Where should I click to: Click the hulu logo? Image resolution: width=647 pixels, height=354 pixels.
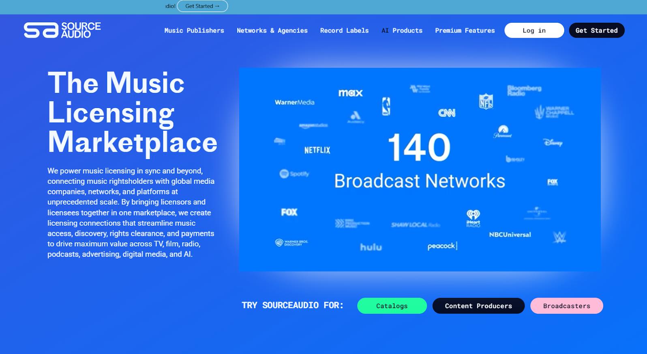click(371, 247)
